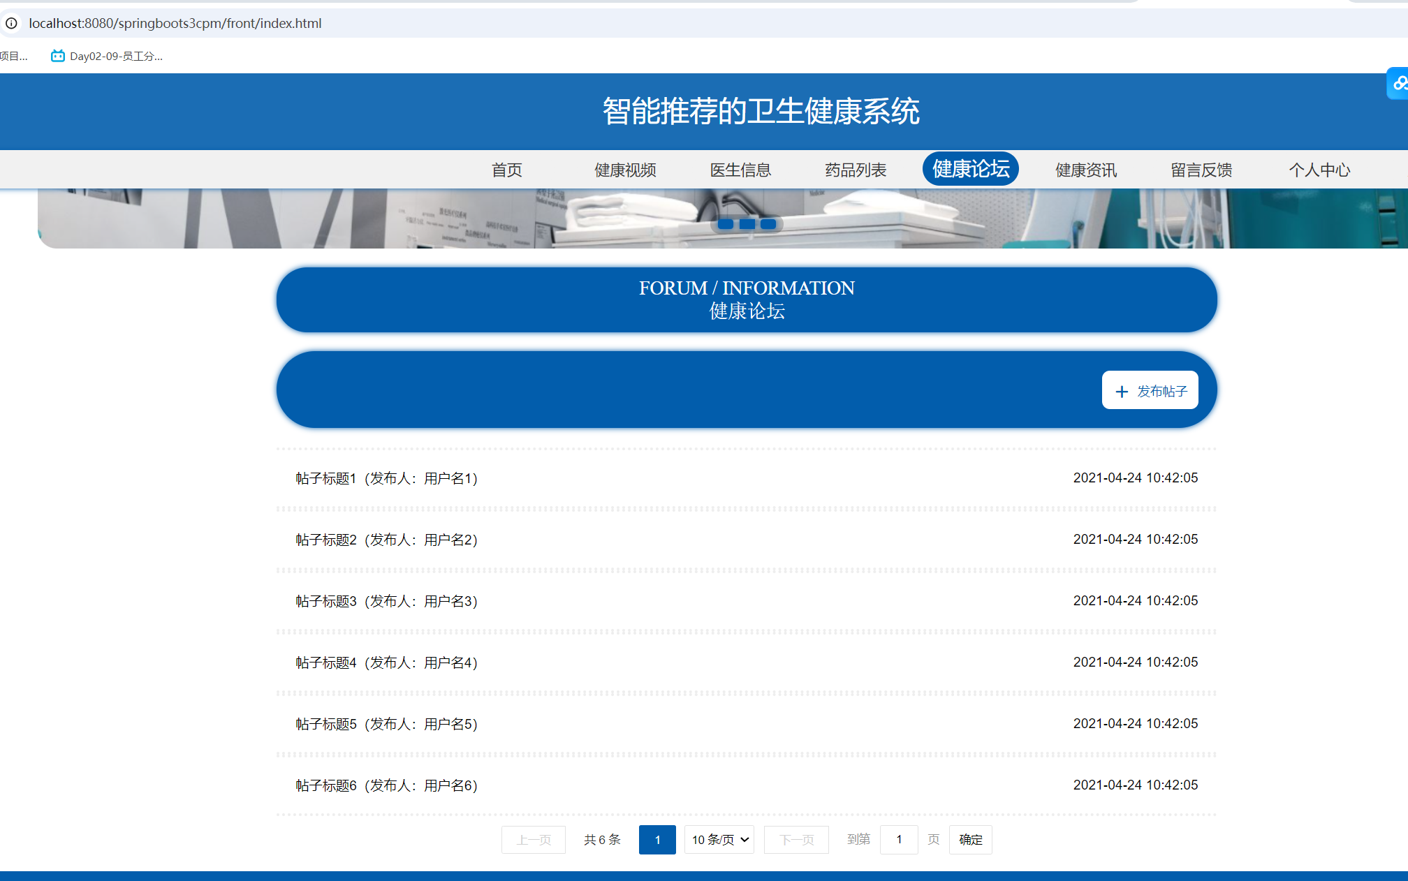Select 药品列表 from the navigation

[x=855, y=170]
